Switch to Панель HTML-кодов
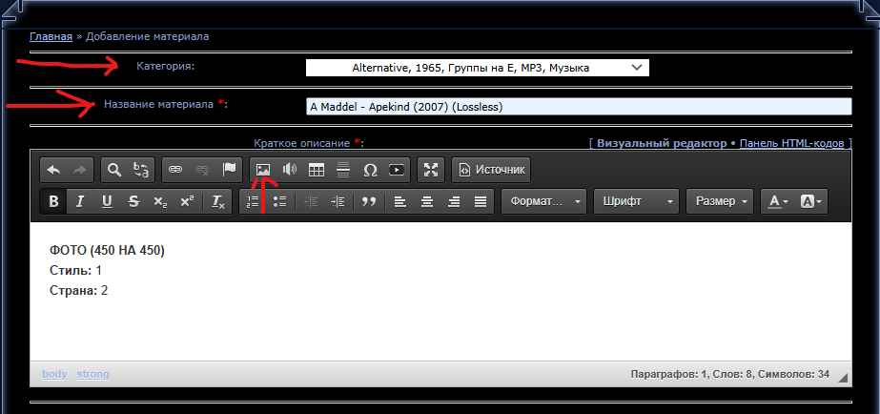880x414 pixels. coord(791,143)
